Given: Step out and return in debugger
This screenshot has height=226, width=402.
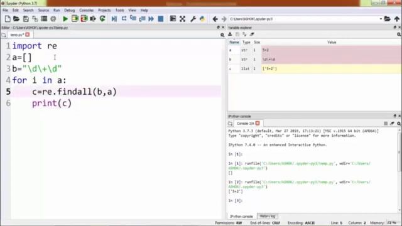Looking at the screenshot, I should (143, 19).
